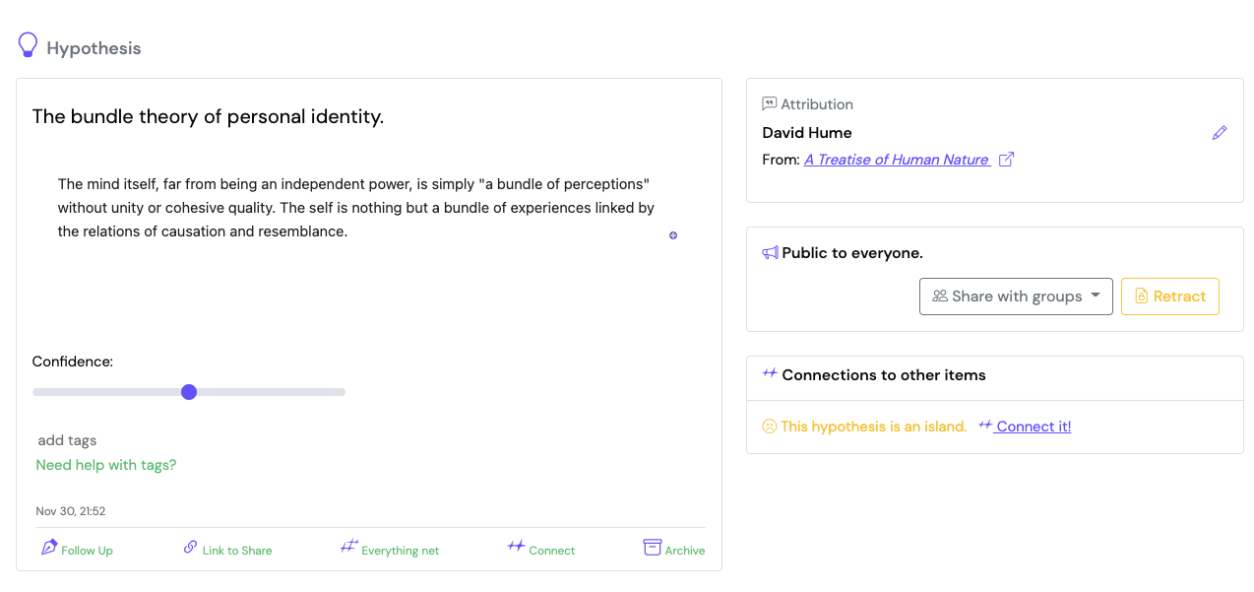Click Link to Share label
1254x592 pixels.
pyautogui.click(x=237, y=551)
